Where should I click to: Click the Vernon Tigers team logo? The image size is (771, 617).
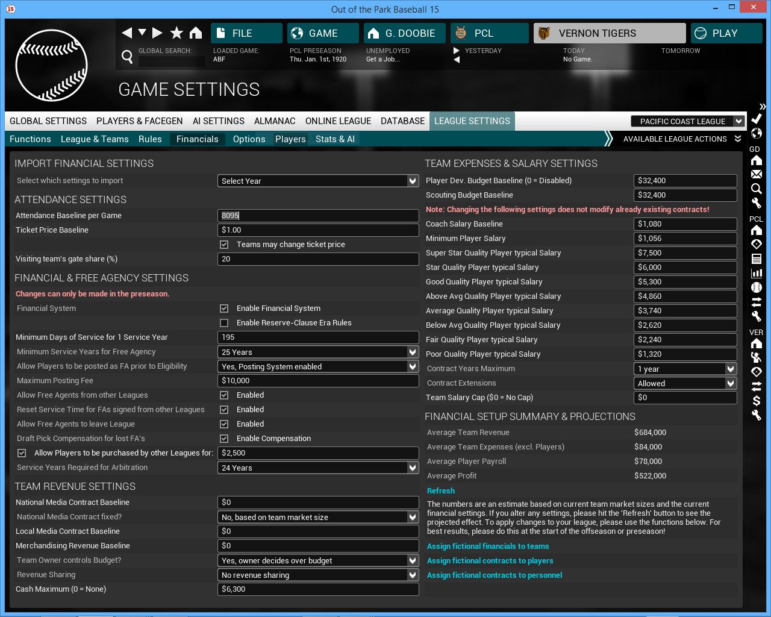click(x=544, y=33)
